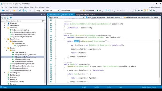The width and height of the screenshot is (162, 91).
Task: Click the green Run button
Action: coord(99,11)
